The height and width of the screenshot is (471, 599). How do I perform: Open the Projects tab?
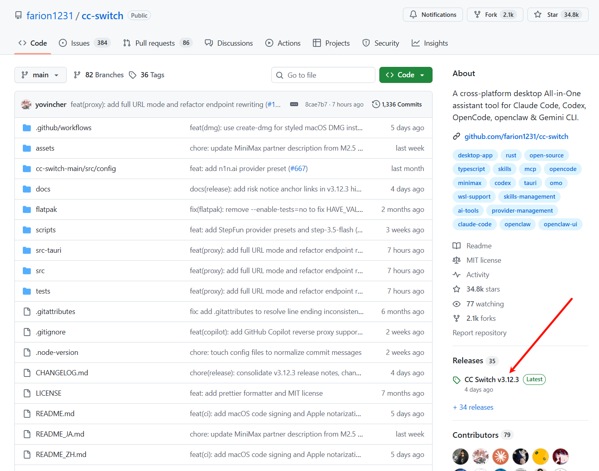tap(331, 43)
